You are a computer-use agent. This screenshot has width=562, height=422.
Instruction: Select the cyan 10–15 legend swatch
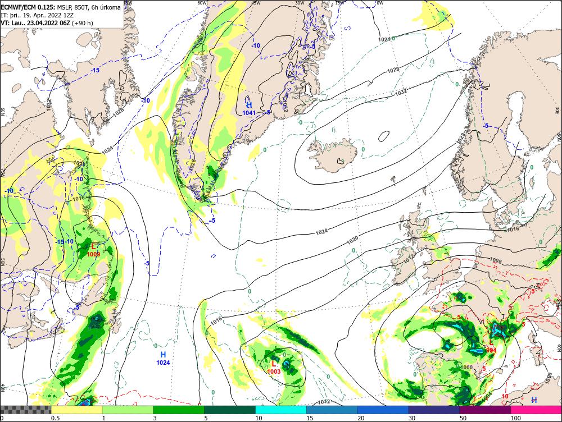pyautogui.click(x=281, y=410)
